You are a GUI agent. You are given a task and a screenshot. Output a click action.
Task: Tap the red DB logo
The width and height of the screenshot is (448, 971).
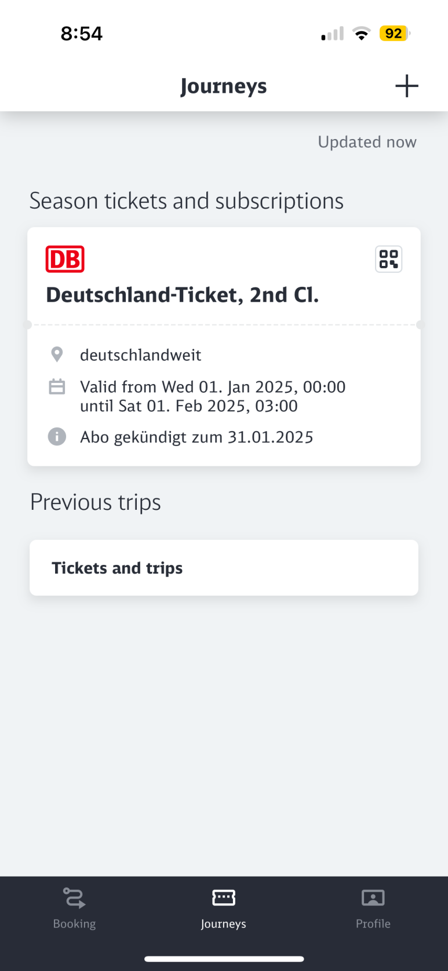click(65, 259)
